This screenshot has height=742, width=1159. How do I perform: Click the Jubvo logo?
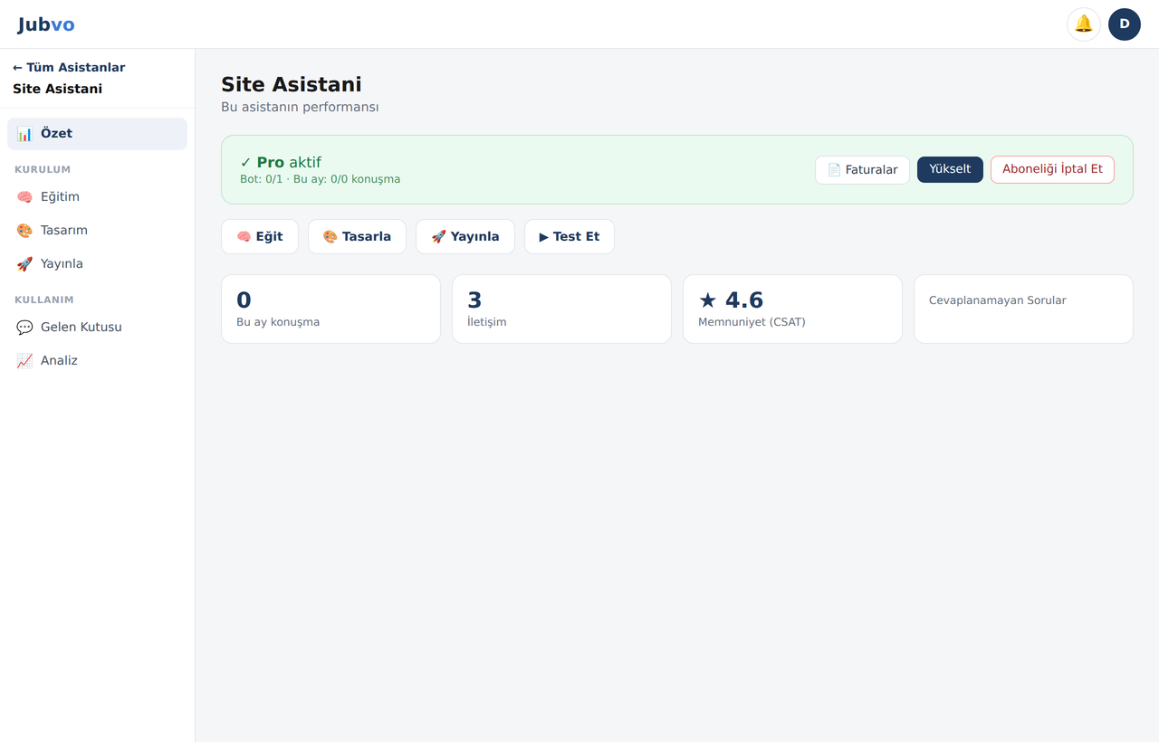pyautogui.click(x=46, y=24)
